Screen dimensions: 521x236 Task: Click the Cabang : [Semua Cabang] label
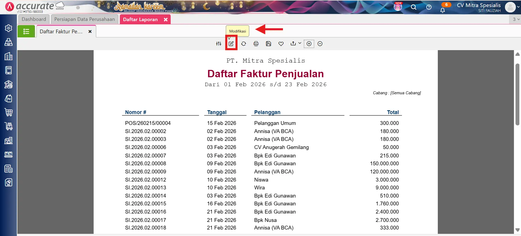[x=397, y=93]
